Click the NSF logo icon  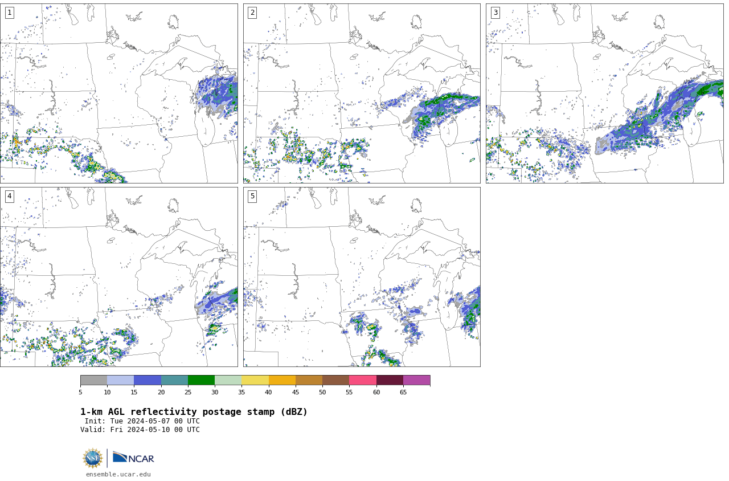pos(92,458)
